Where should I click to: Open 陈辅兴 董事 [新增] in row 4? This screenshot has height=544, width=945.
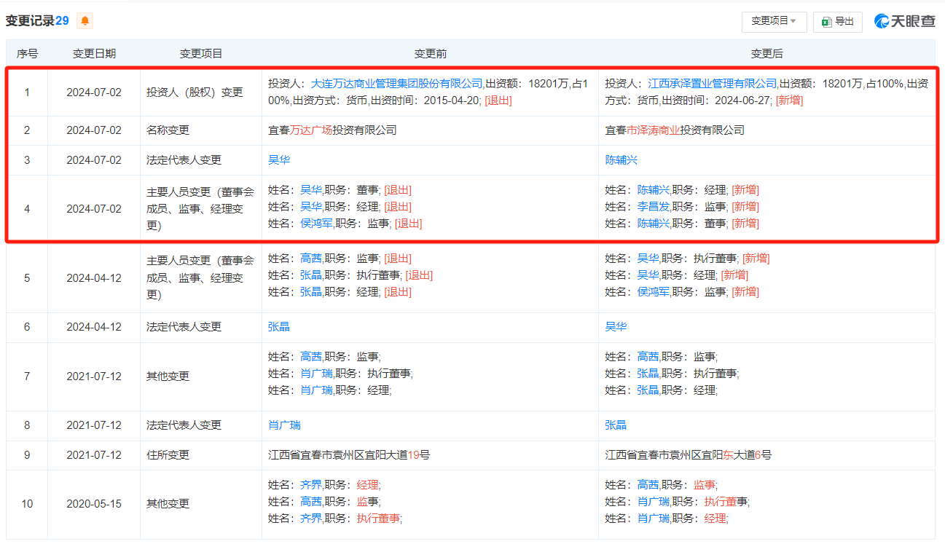(654, 224)
